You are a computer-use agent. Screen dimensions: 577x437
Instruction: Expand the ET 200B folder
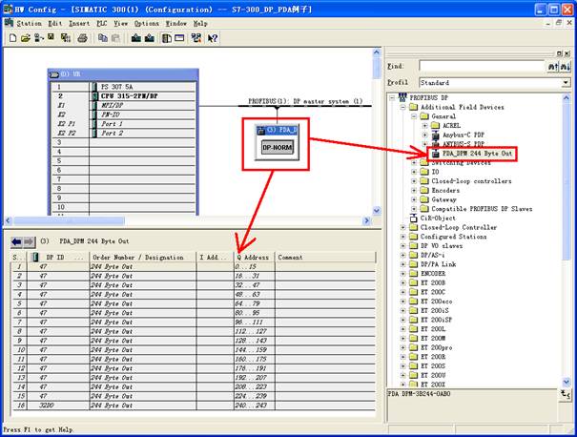402,283
